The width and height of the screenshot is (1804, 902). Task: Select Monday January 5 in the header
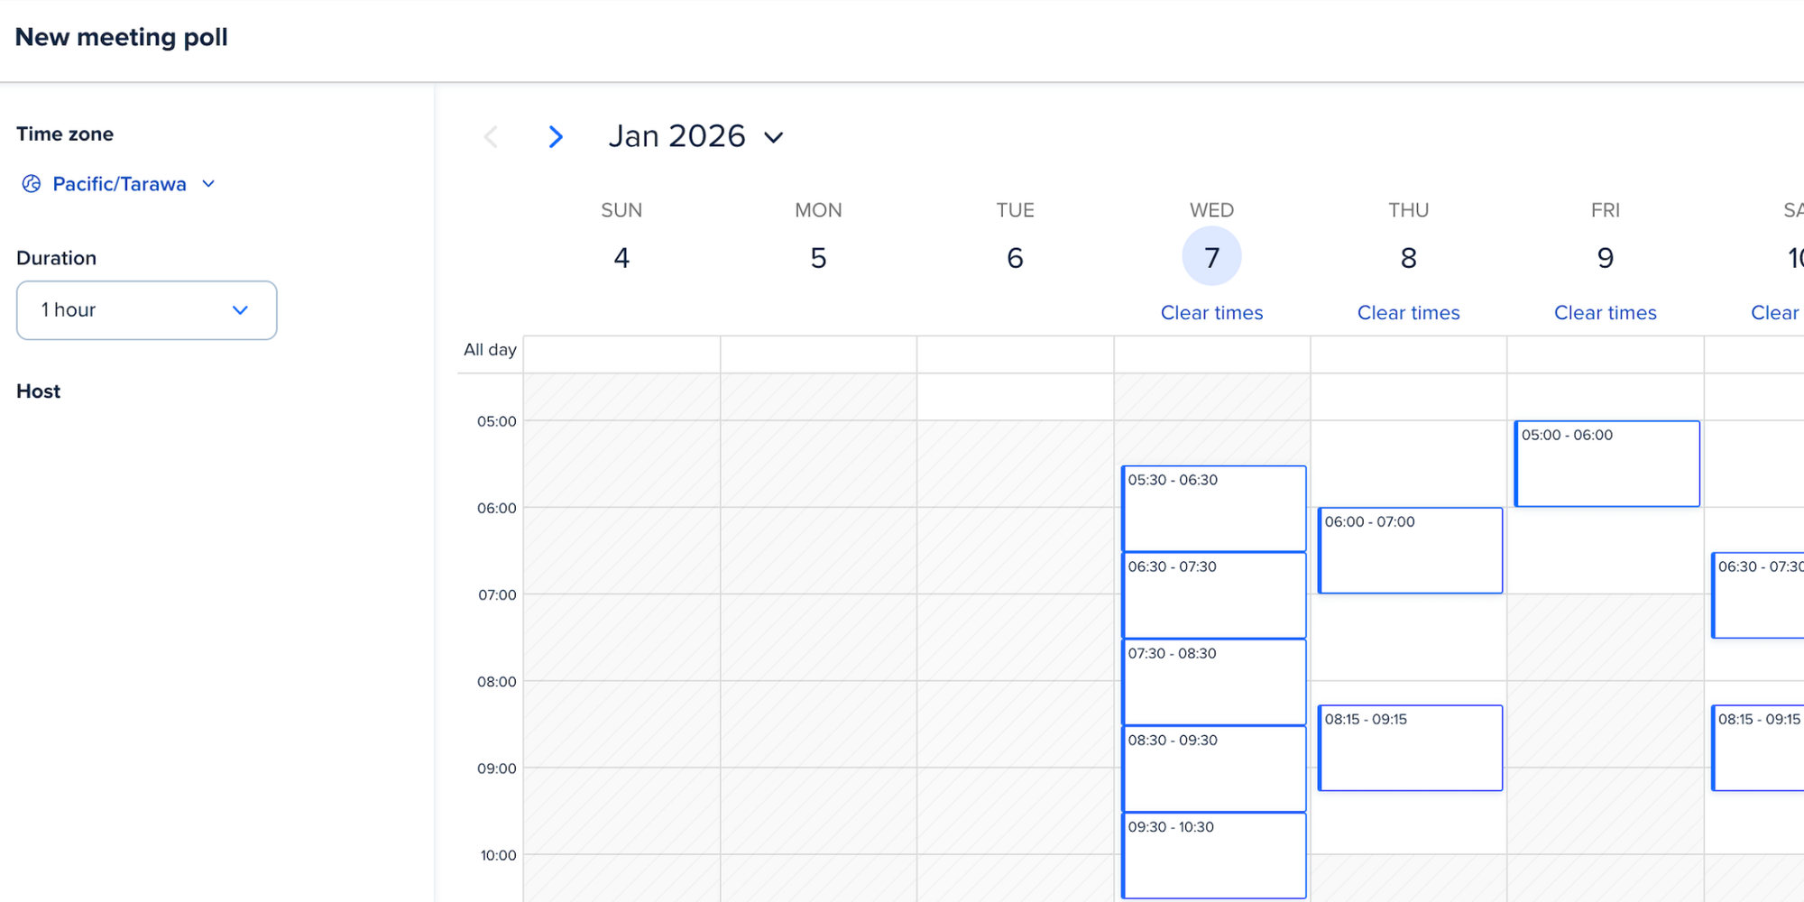coord(818,257)
